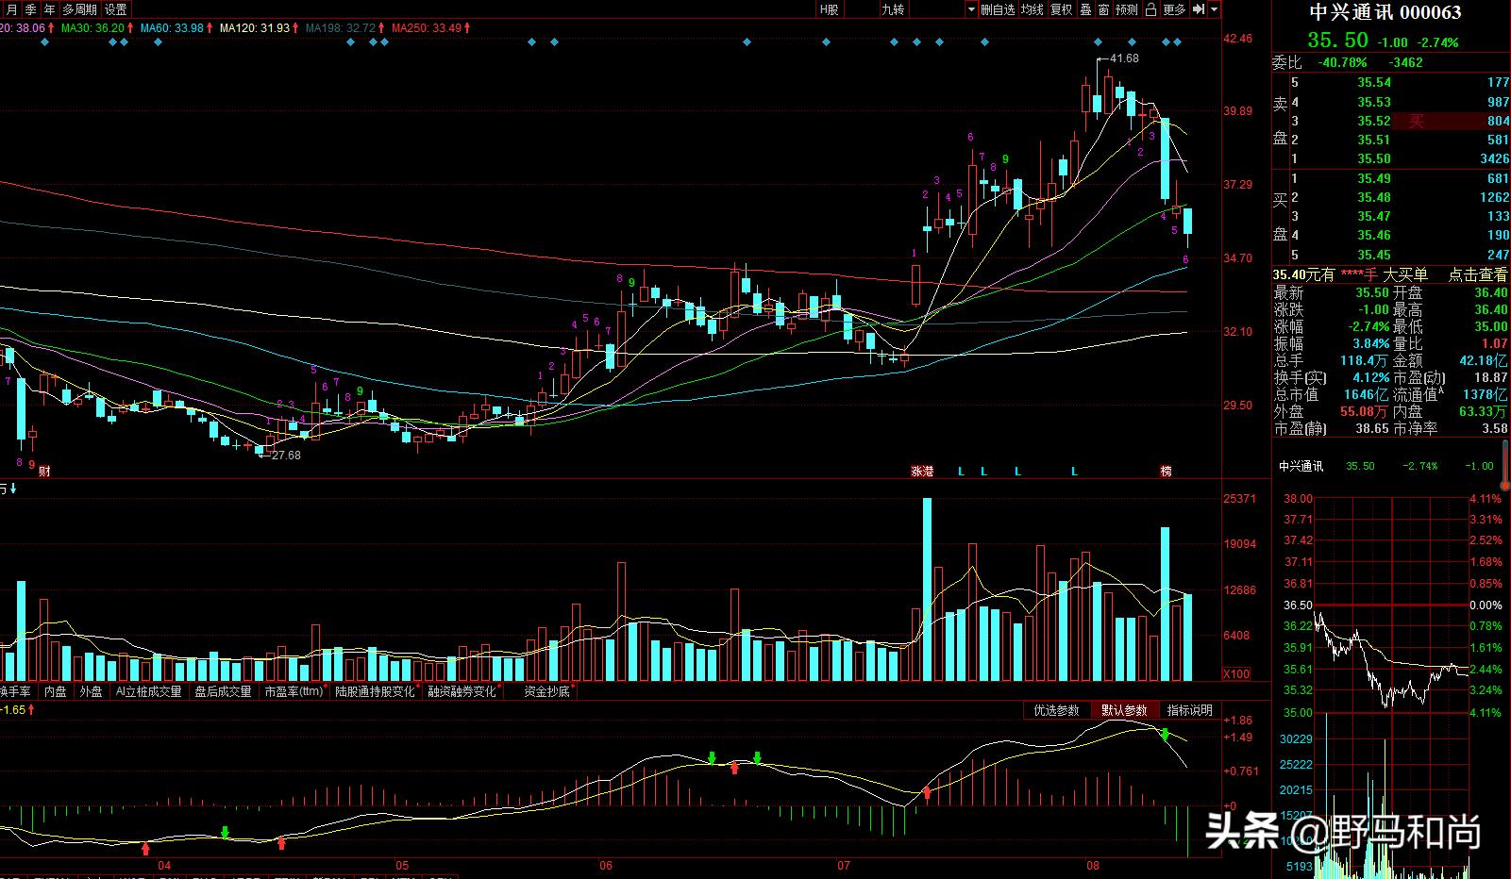The width and height of the screenshot is (1511, 879).
Task: Click the 优选参数 button
Action: coord(1056,710)
